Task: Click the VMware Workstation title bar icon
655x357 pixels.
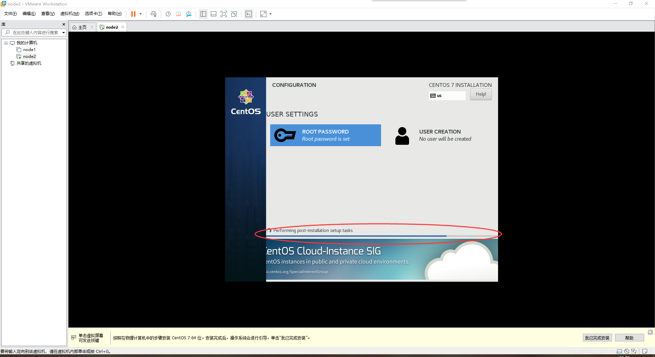Action: (x=3, y=4)
